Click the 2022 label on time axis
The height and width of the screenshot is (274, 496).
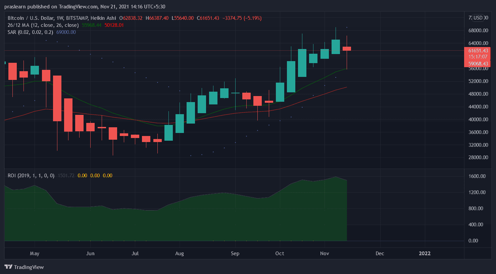point(425,254)
